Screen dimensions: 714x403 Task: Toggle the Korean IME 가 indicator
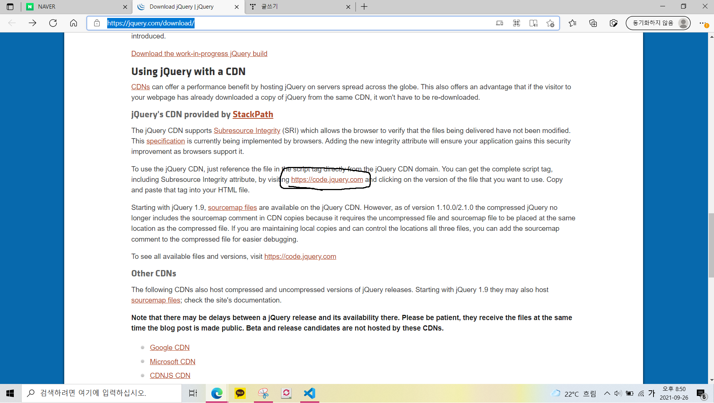click(x=652, y=393)
